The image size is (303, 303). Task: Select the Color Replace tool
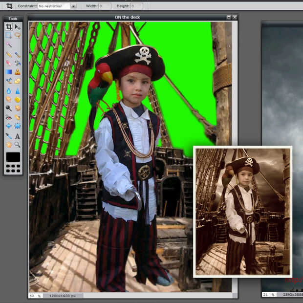click(x=8, y=81)
